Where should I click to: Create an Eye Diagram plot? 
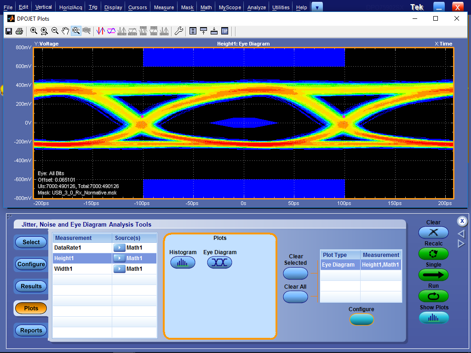click(x=219, y=262)
